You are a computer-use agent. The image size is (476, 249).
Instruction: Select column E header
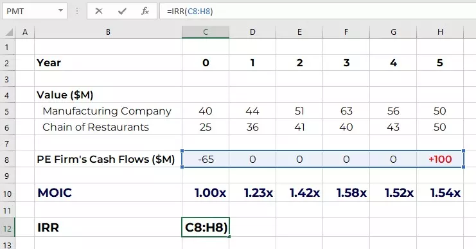299,32
